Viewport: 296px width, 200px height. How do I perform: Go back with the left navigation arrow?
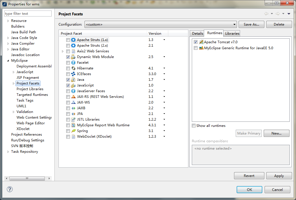point(266,14)
